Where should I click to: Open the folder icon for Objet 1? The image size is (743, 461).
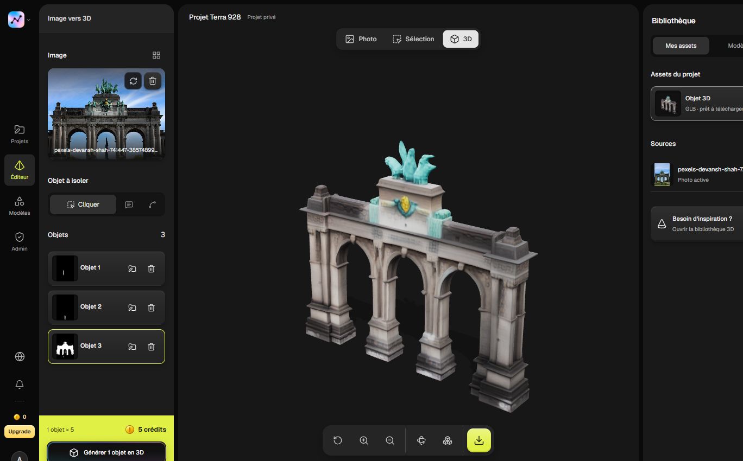tap(132, 268)
